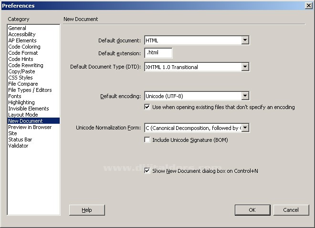Screen dimensions: 315x228
Task: Enable Include Unicode Signature (BOM) checkbox
Action: coord(147,140)
